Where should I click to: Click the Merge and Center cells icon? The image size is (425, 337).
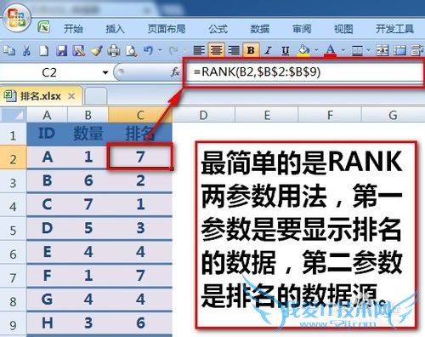[x=382, y=51]
